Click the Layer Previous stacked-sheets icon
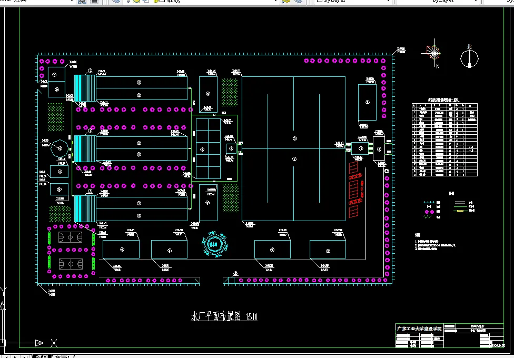The image size is (514, 358). coord(298,1)
